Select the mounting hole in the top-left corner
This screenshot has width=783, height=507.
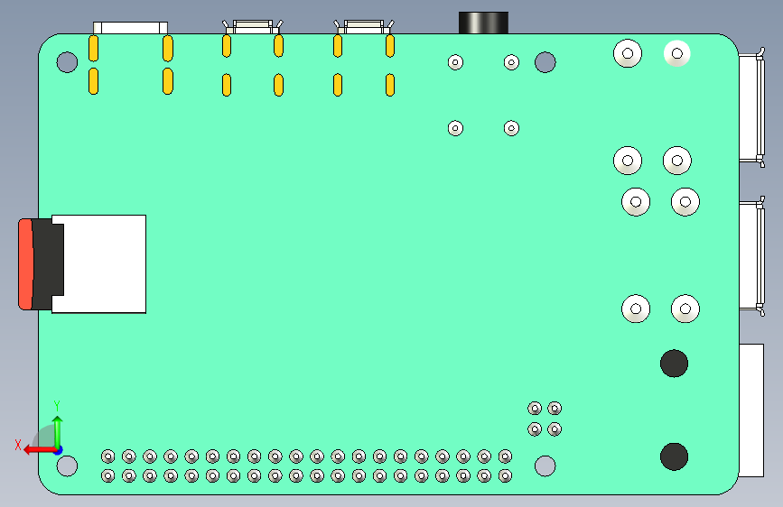coord(67,62)
